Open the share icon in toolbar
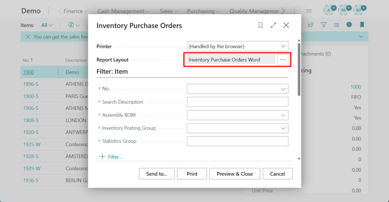 pos(311,25)
